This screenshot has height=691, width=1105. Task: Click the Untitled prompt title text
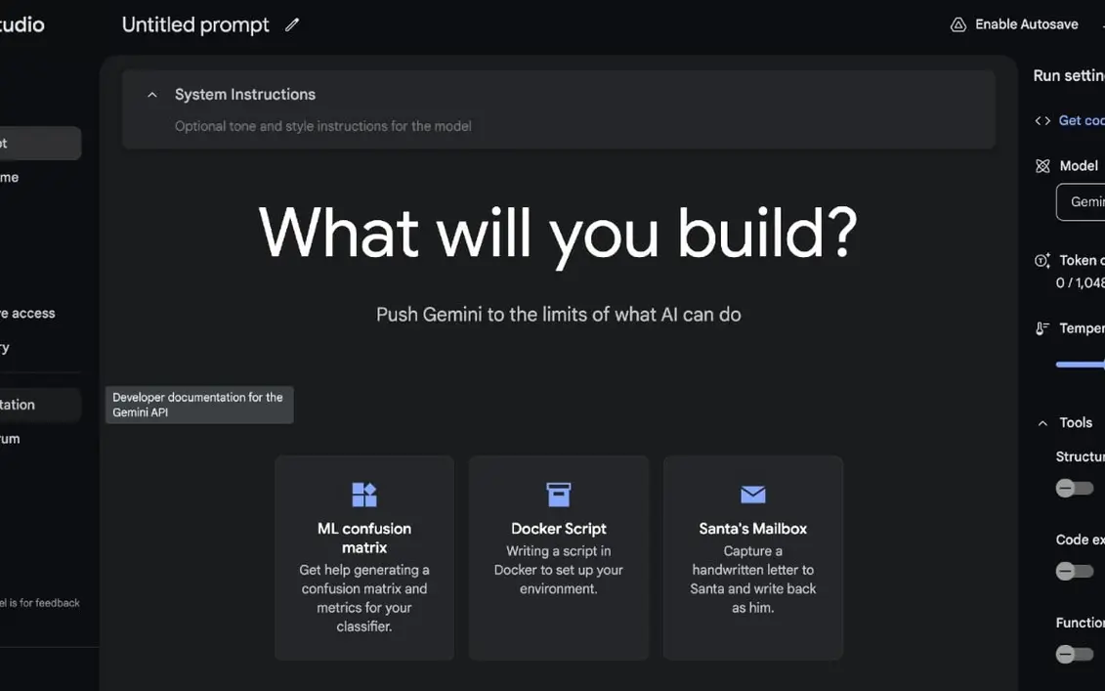(195, 24)
